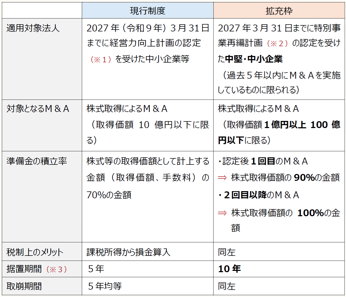Select the 取崩期間 row label
The width and height of the screenshot is (346, 297).
click(x=24, y=286)
